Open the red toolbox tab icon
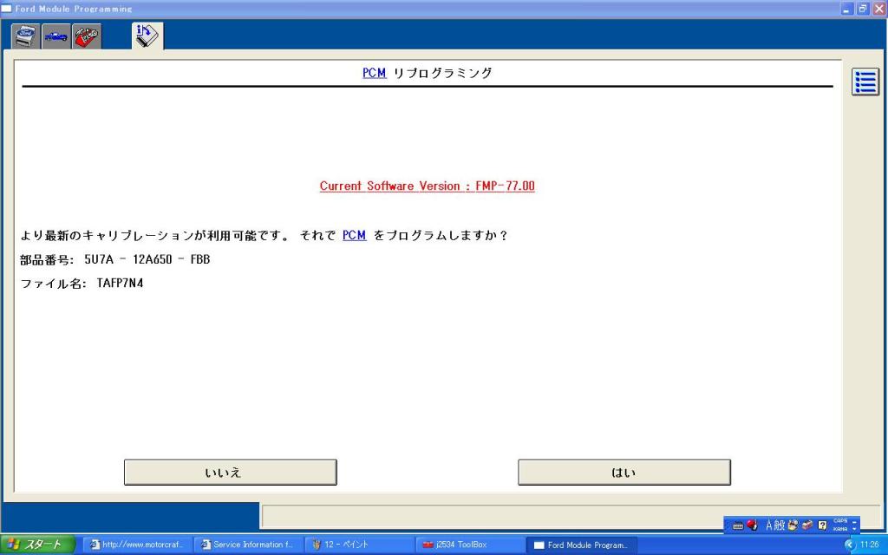The width and height of the screenshot is (888, 555). pyautogui.click(x=87, y=36)
